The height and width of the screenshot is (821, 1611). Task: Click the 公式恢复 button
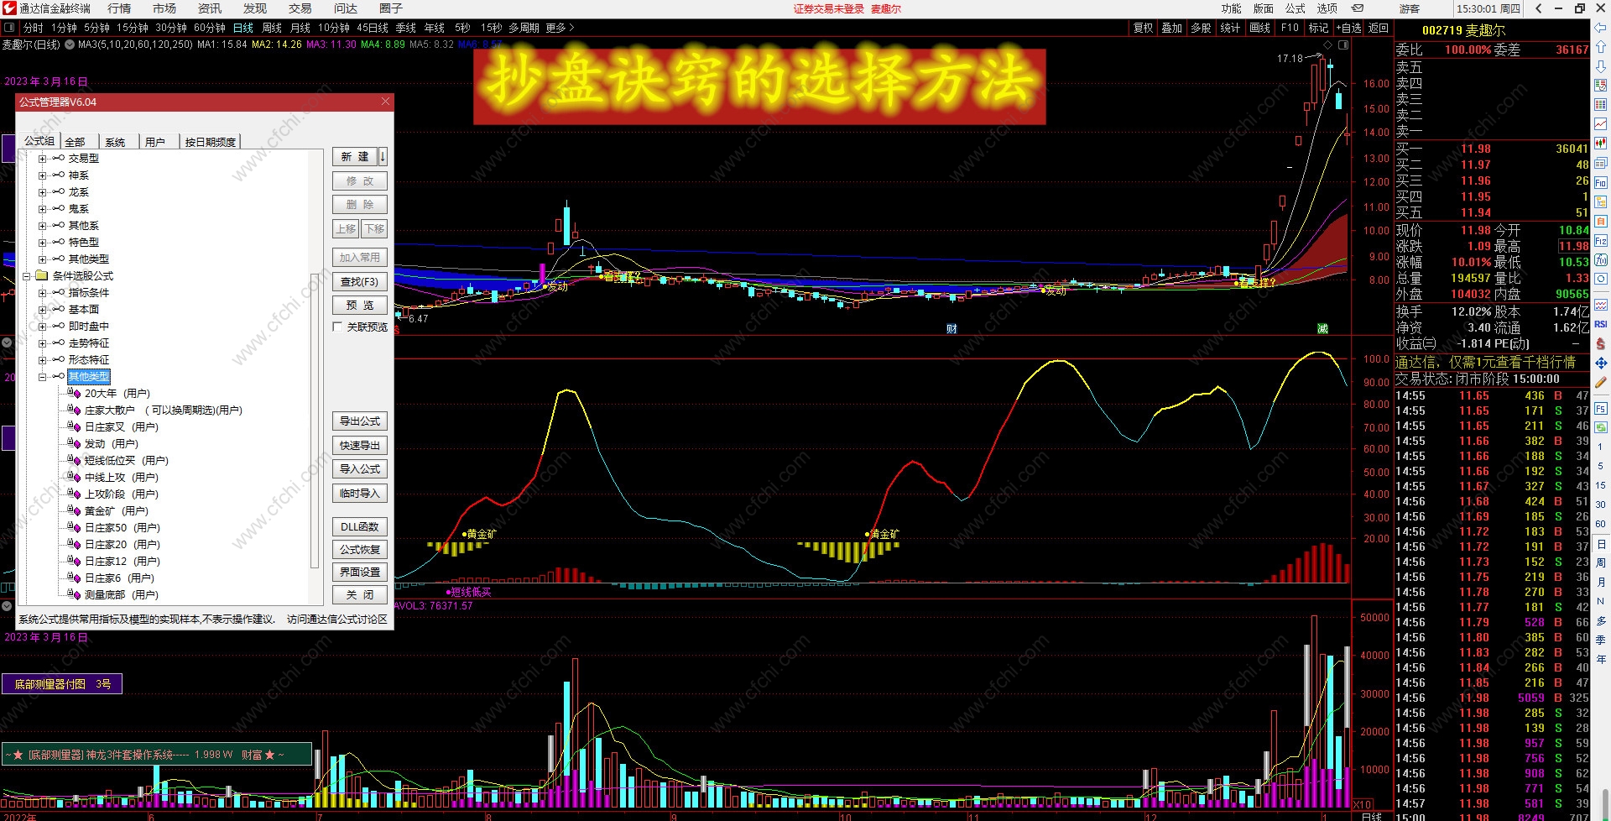(360, 549)
